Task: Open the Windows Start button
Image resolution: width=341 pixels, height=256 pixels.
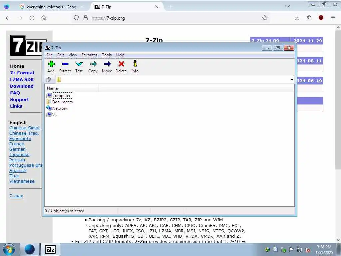Action: [9, 249]
